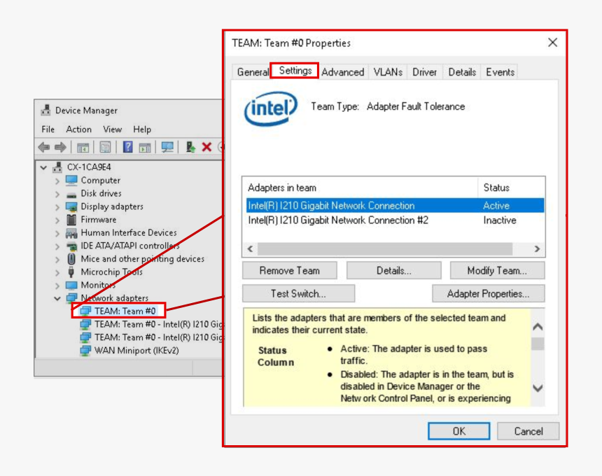Click the Intel logo in Properties dialog
The height and width of the screenshot is (476, 602).
[x=271, y=108]
